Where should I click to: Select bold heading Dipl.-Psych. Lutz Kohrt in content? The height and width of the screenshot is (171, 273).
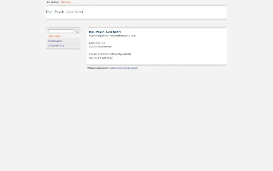pyautogui.click(x=105, y=32)
